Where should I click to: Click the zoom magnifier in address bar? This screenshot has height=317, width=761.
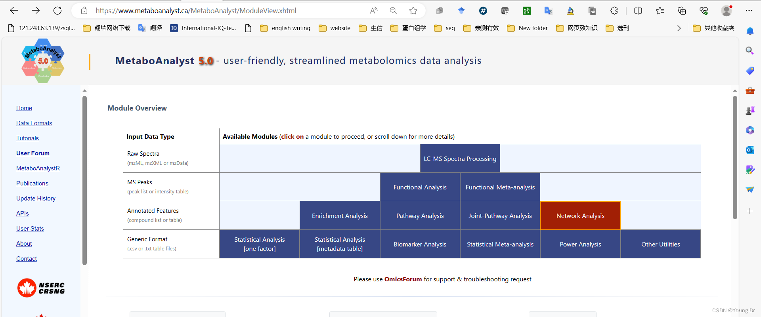pos(393,11)
